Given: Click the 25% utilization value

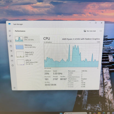Looking at the screenshot, I should coord(47,74).
